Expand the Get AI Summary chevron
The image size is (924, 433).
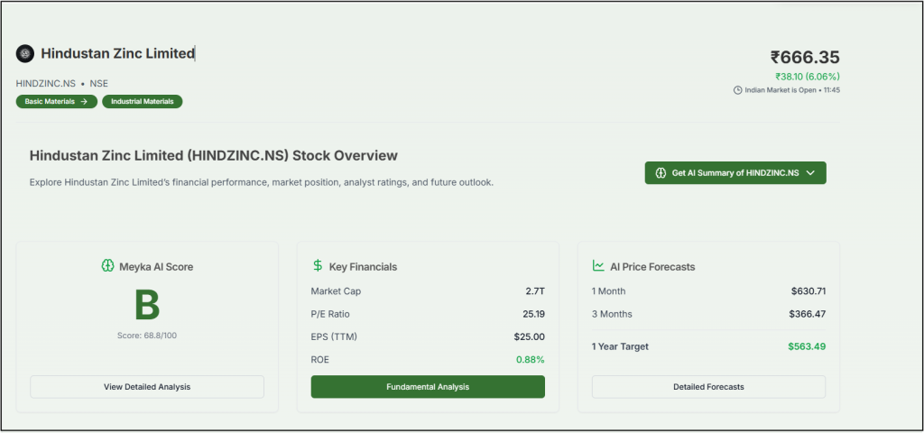810,173
